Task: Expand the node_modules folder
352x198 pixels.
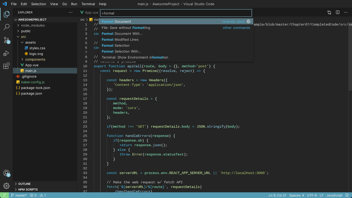Action: pos(45,25)
